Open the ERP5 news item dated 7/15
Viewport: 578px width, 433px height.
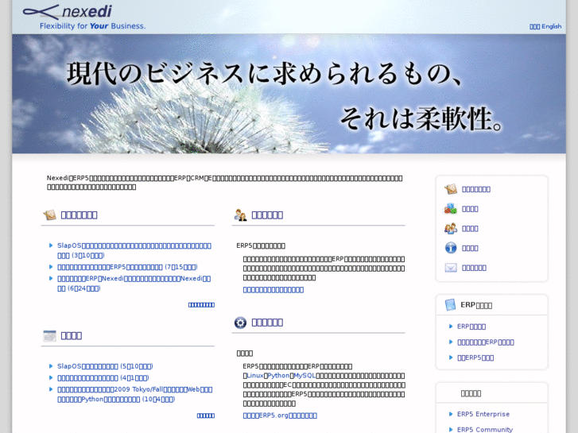[x=127, y=267]
